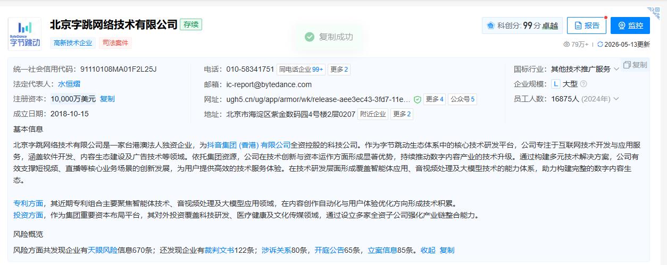
Task: Click the 风险概览 section heading
Action: tap(28, 234)
